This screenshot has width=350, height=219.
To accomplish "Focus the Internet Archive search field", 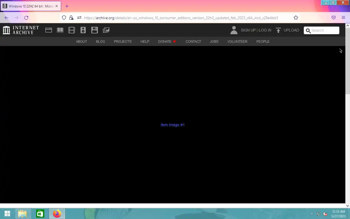I will point(322,30).
